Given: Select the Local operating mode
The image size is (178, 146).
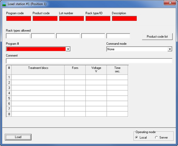Looking at the screenshot, I should (x=136, y=137).
